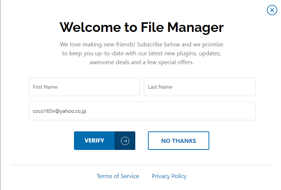Click the First Name placeholder text
The width and height of the screenshot is (281, 190).
(45, 87)
